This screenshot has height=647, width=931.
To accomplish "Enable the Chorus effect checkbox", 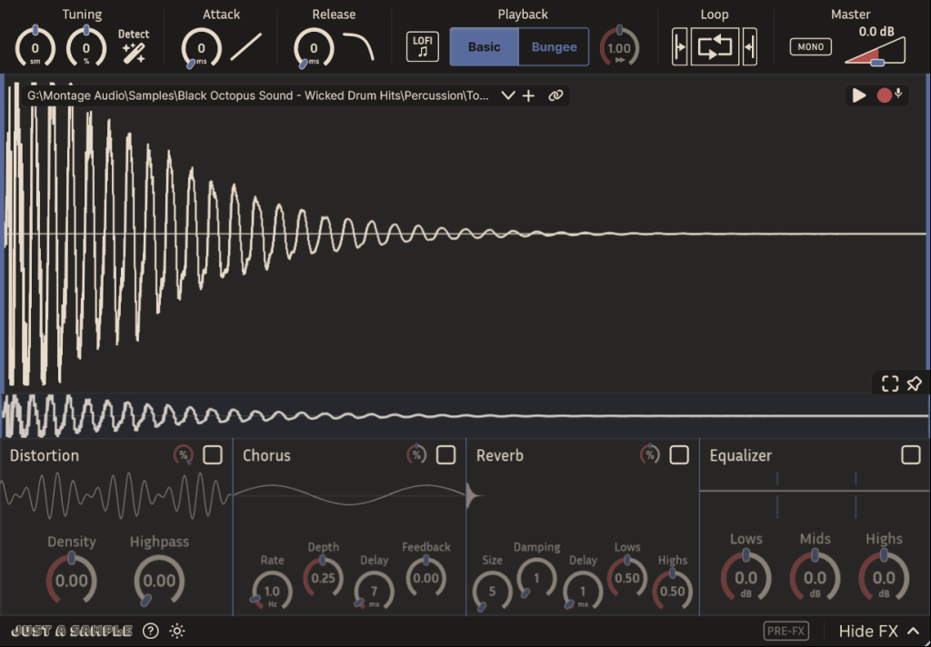I will pyautogui.click(x=445, y=455).
